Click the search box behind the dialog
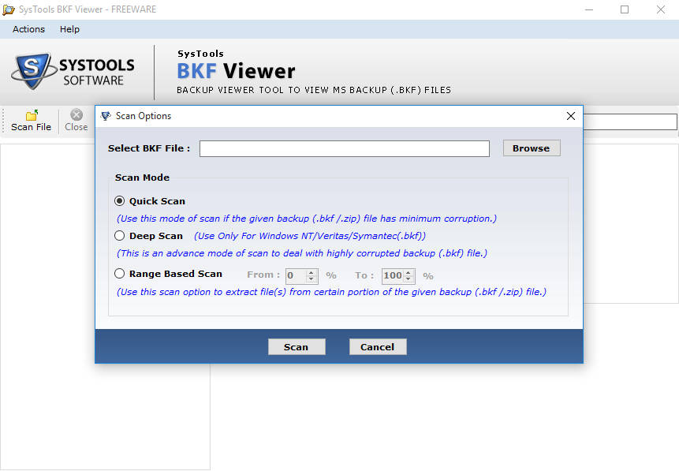Screen dimensions: 679x471 (630, 121)
